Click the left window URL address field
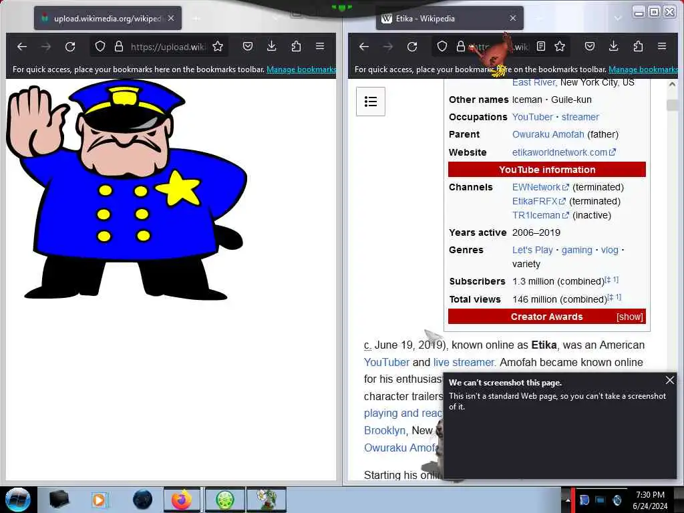 [168, 47]
